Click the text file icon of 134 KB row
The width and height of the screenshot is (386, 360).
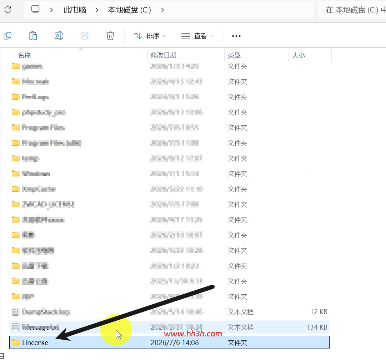(15, 327)
